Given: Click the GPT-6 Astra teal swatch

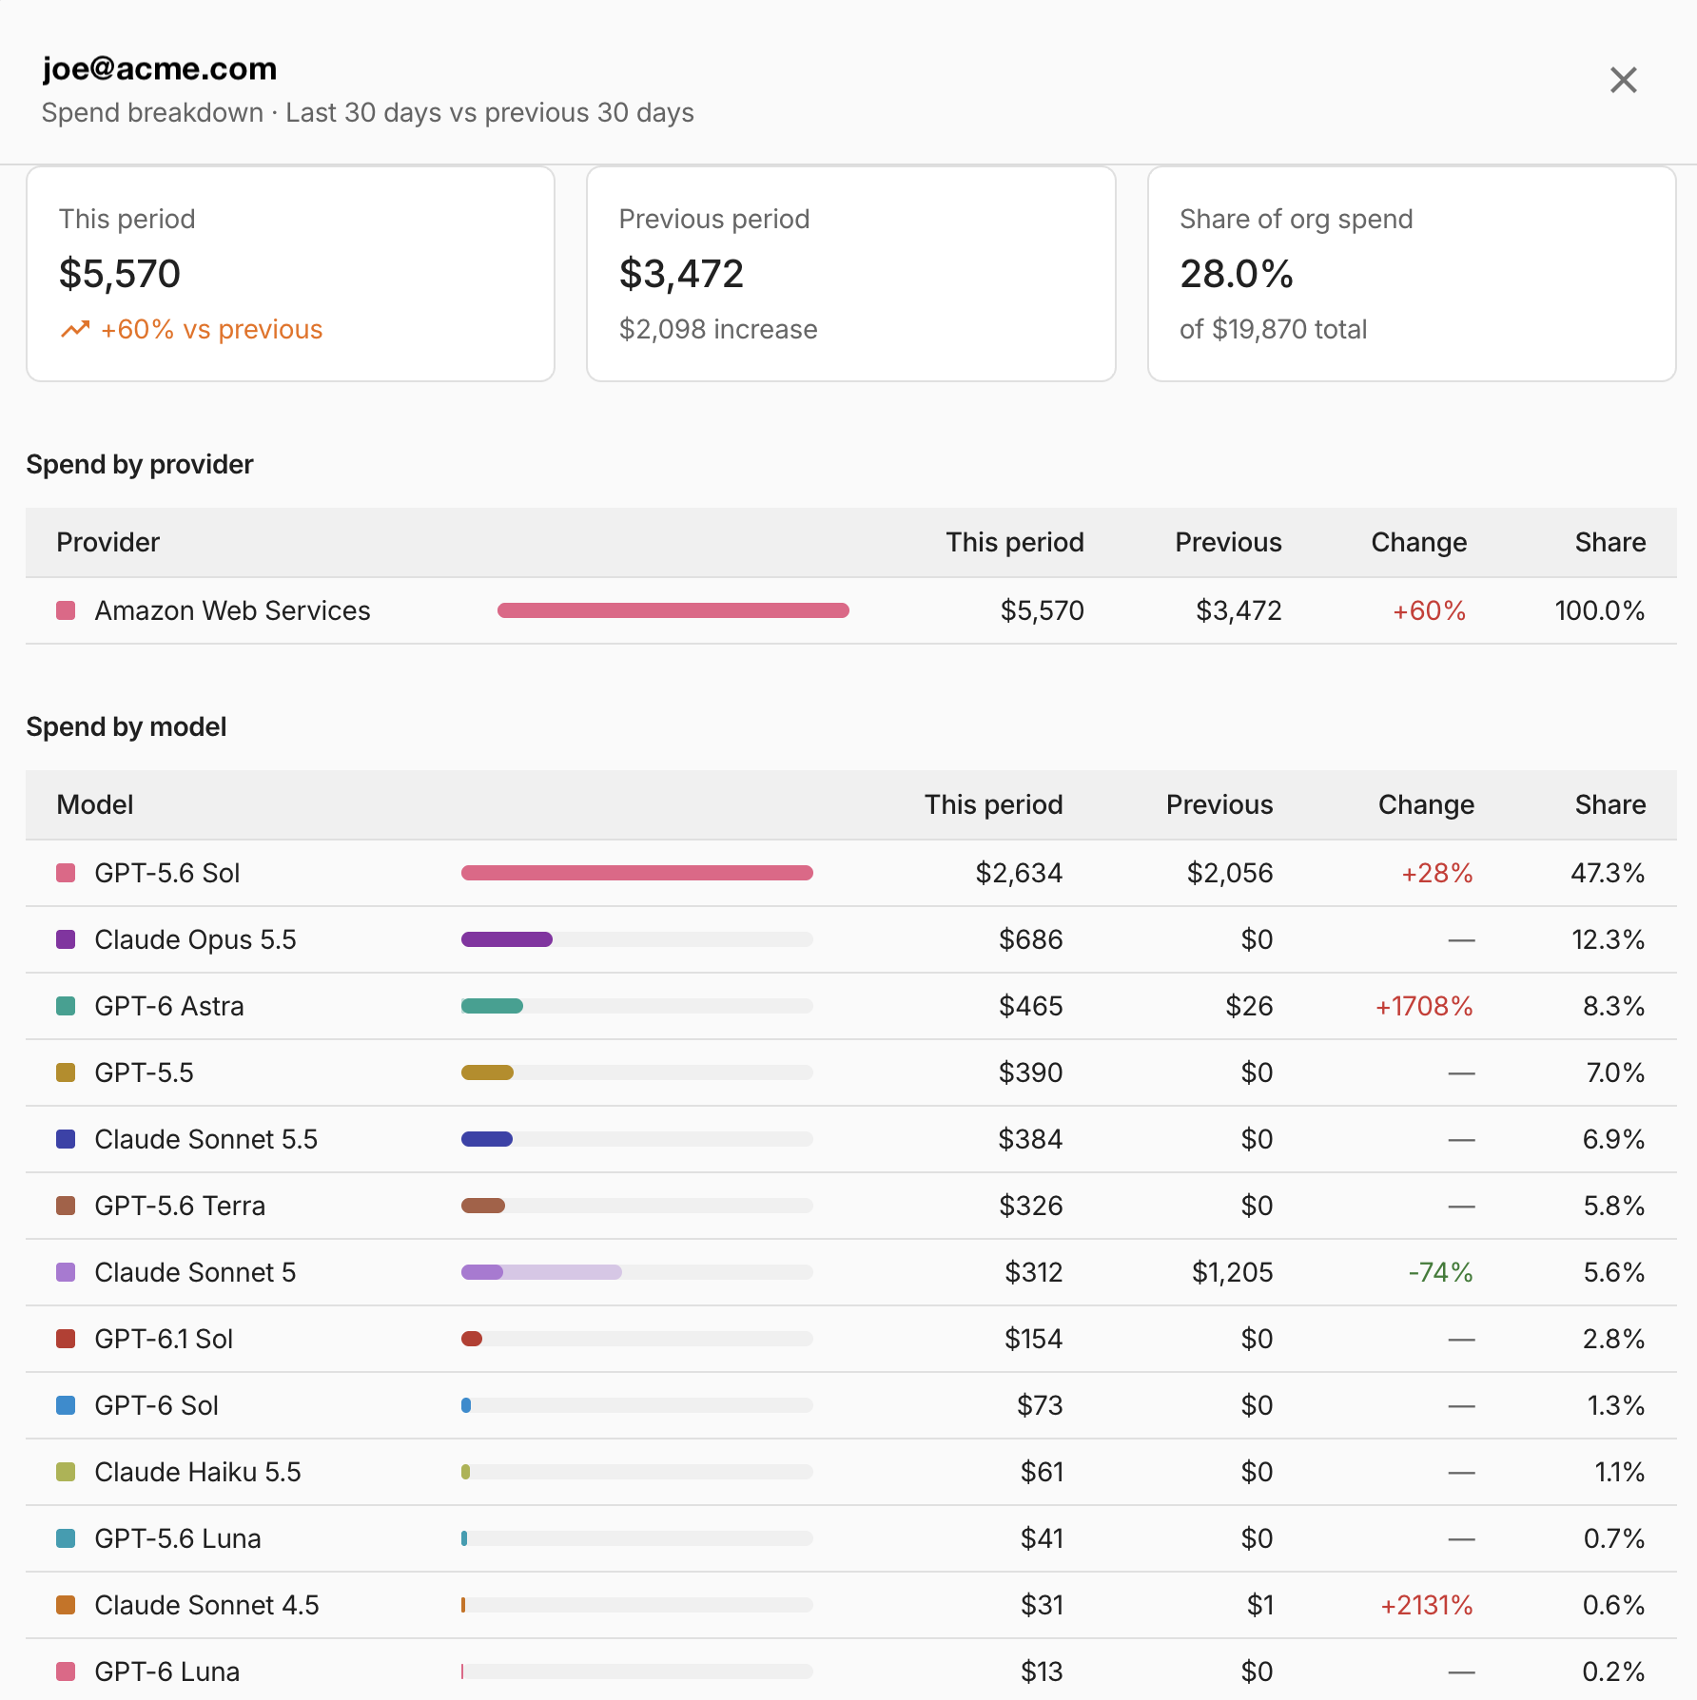Looking at the screenshot, I should click(x=66, y=1006).
